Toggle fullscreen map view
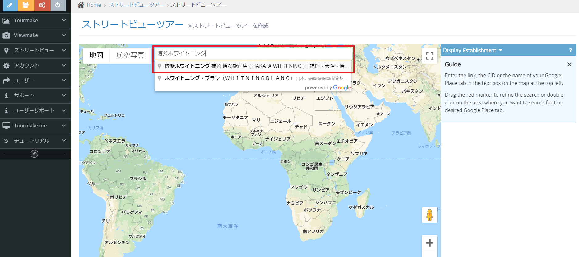The width and height of the screenshot is (579, 257). click(430, 56)
